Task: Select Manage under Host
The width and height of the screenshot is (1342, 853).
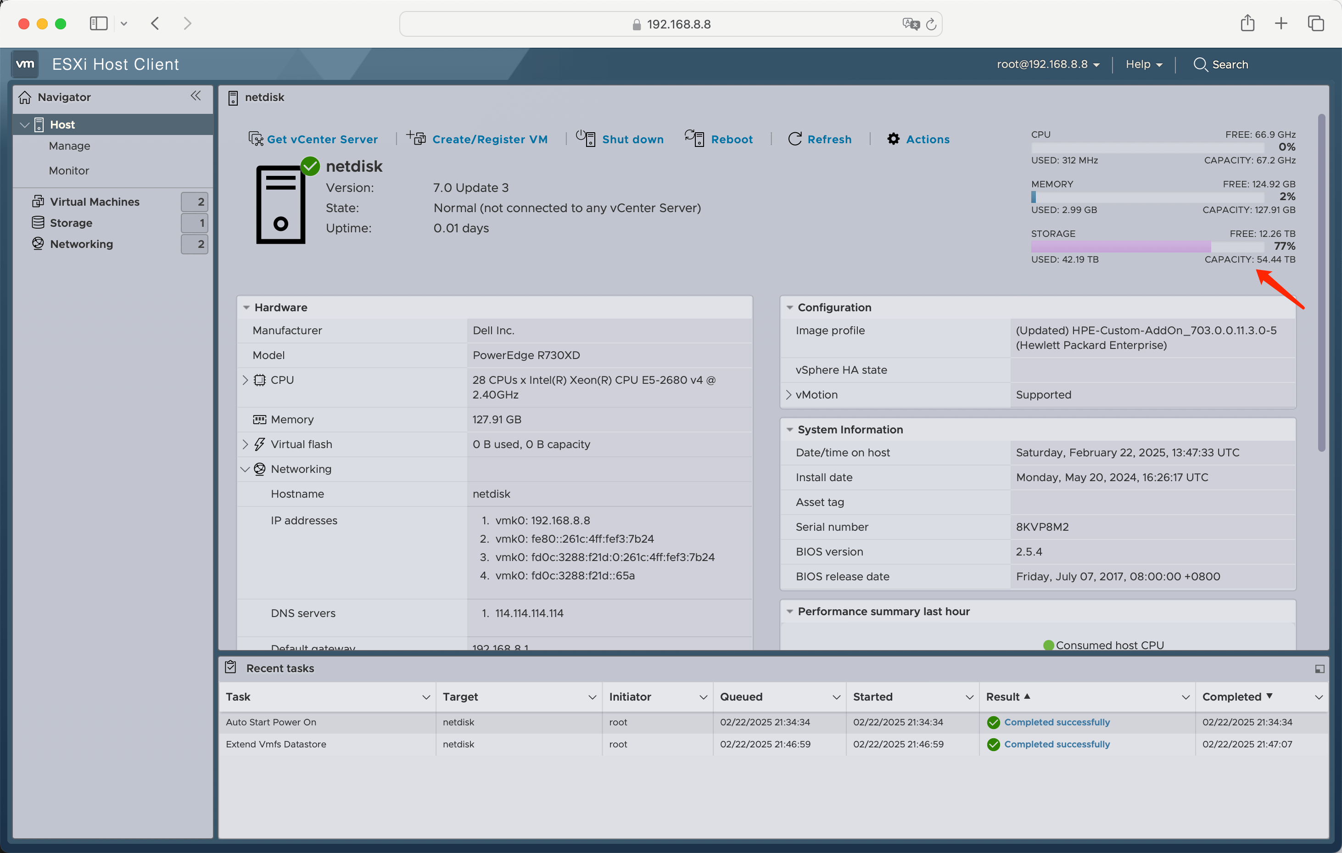Action: pyautogui.click(x=69, y=146)
